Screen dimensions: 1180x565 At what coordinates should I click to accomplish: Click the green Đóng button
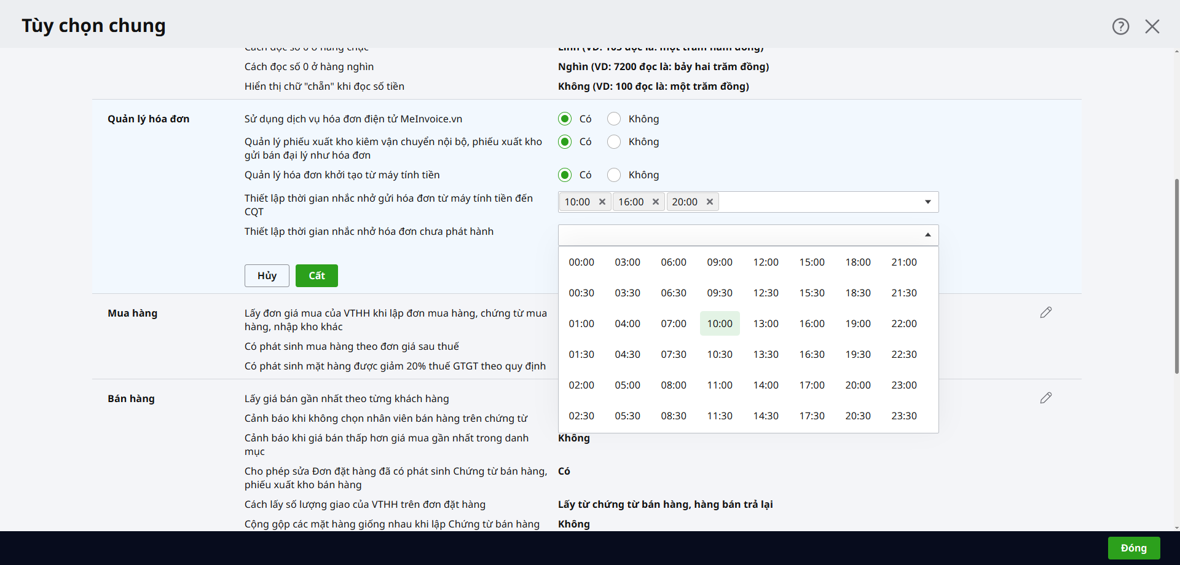point(1133,548)
